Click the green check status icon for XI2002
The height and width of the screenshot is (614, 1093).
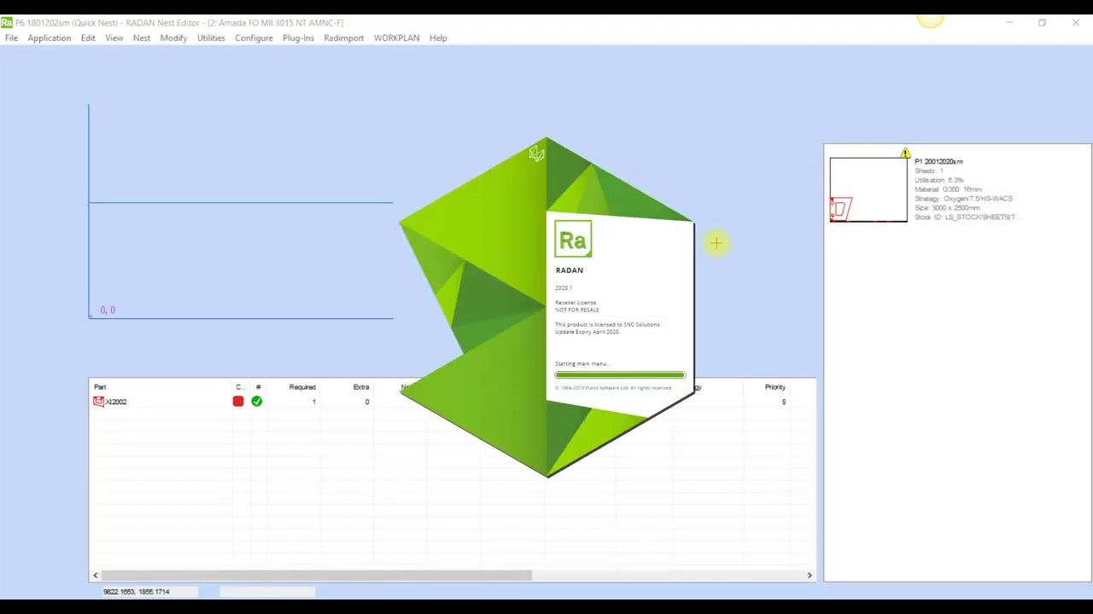(257, 402)
